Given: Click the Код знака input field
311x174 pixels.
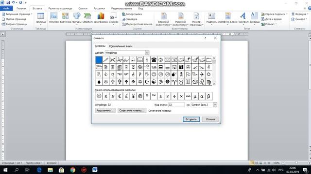Looking at the screenshot, I should click(176, 105).
